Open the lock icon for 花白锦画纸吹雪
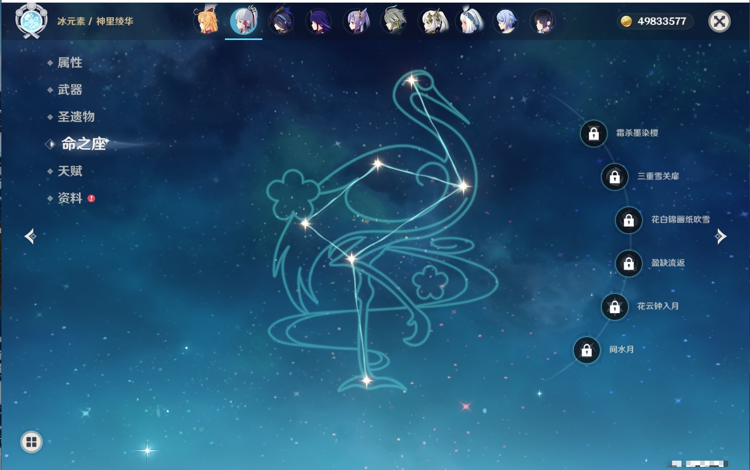This screenshot has height=470, width=750. [x=629, y=220]
